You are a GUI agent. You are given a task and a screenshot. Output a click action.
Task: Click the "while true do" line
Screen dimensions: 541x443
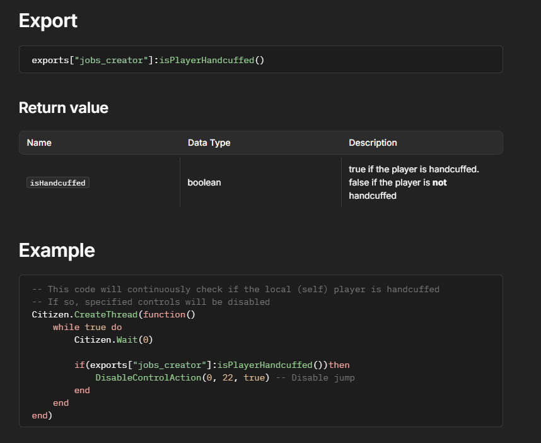(87, 327)
